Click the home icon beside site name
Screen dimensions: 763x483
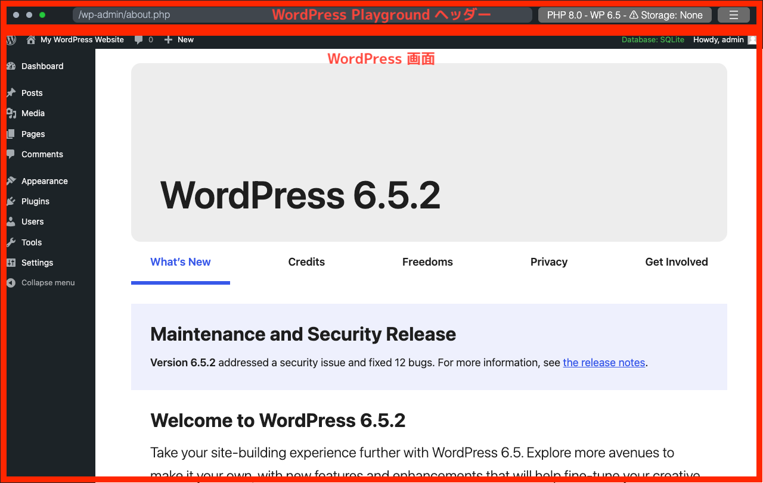(x=31, y=40)
